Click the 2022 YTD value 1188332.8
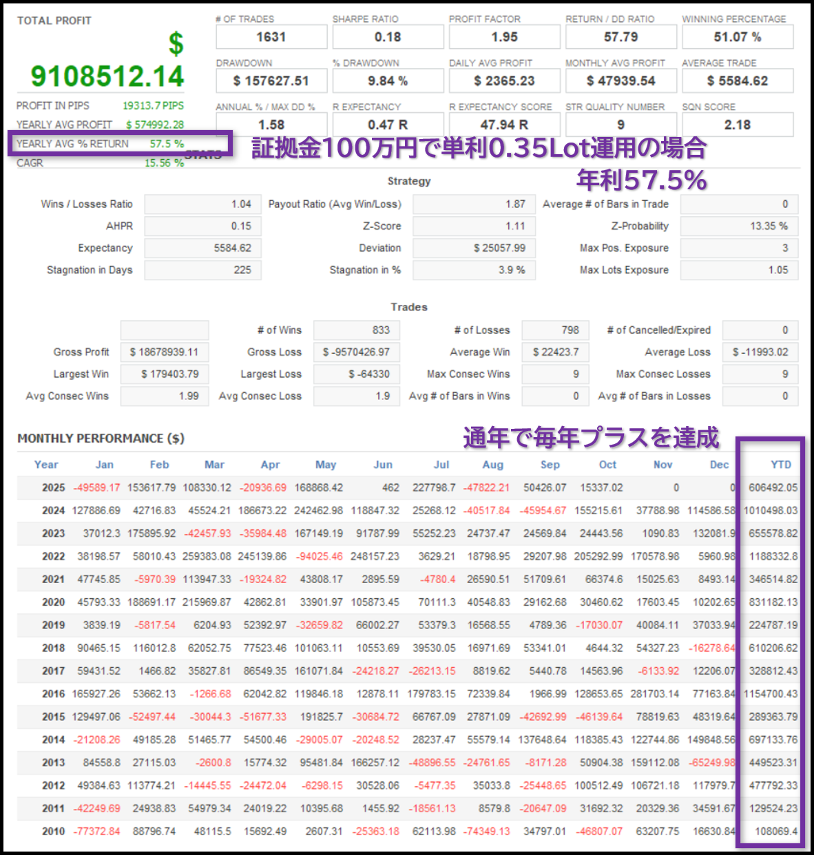 click(x=773, y=556)
